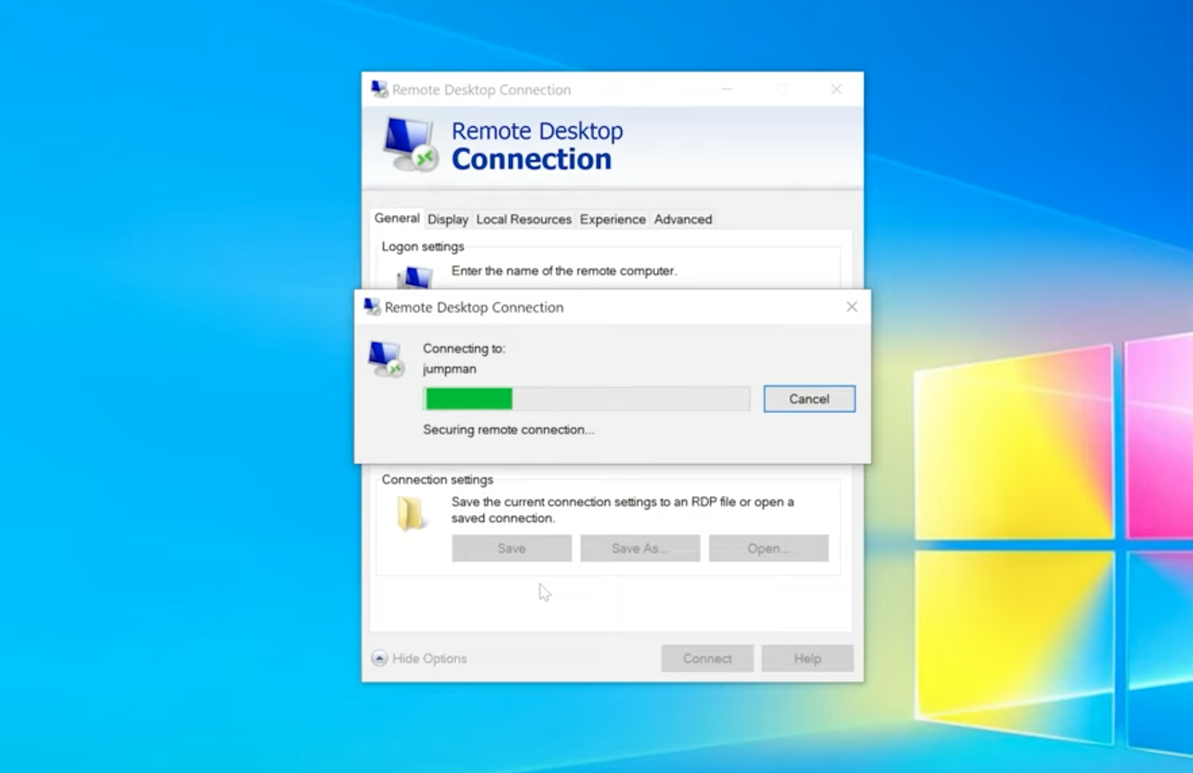Open the Display tab
The height and width of the screenshot is (773, 1193).
tap(448, 219)
